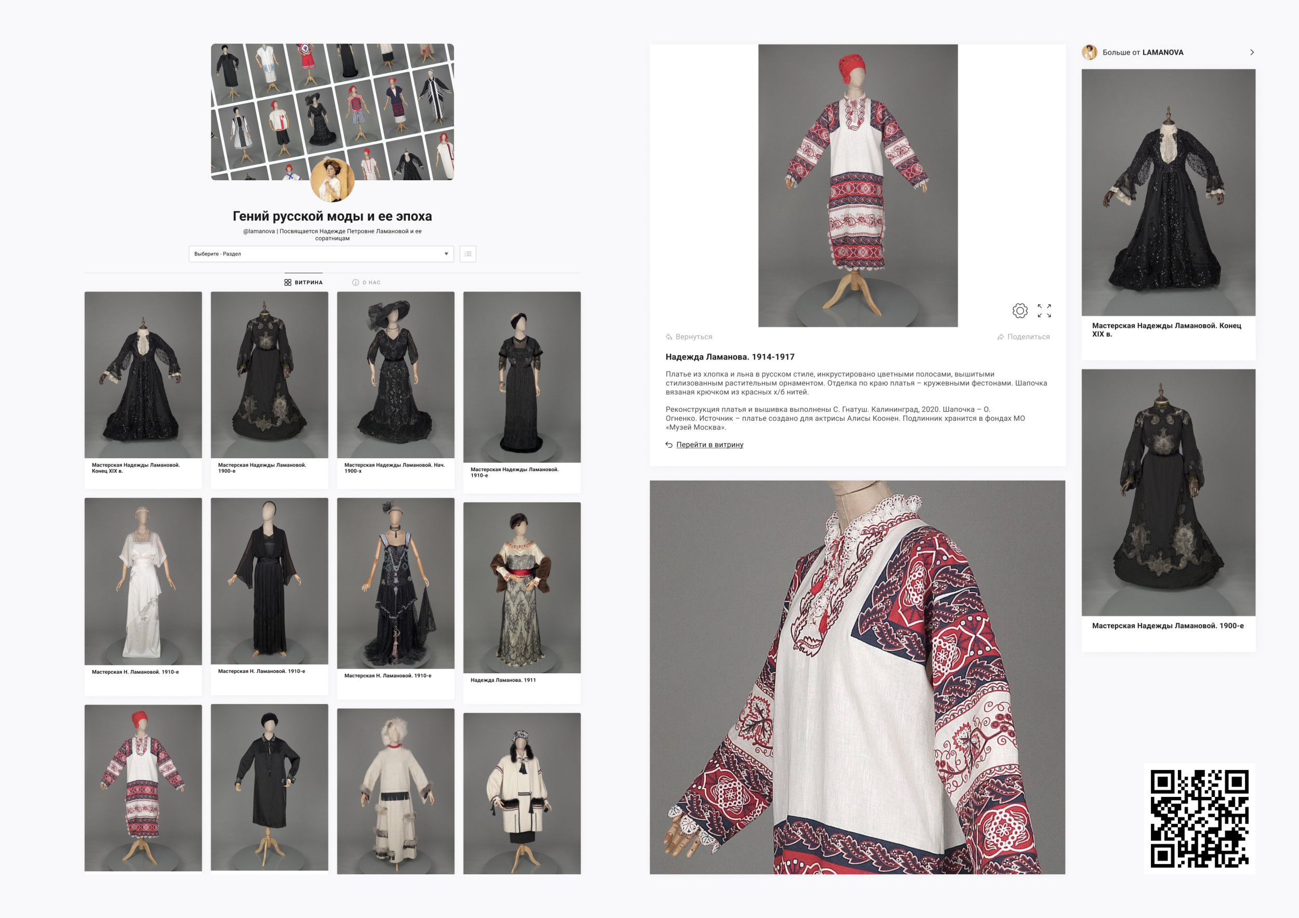Click the Перейти в витрину link
The width and height of the screenshot is (1299, 918).
pos(709,445)
